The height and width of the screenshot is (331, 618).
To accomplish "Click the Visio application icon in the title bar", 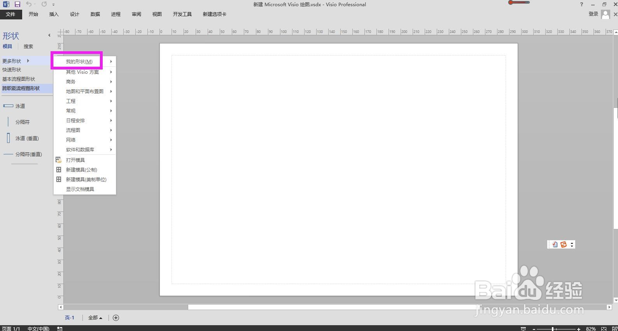I will tap(6, 4).
